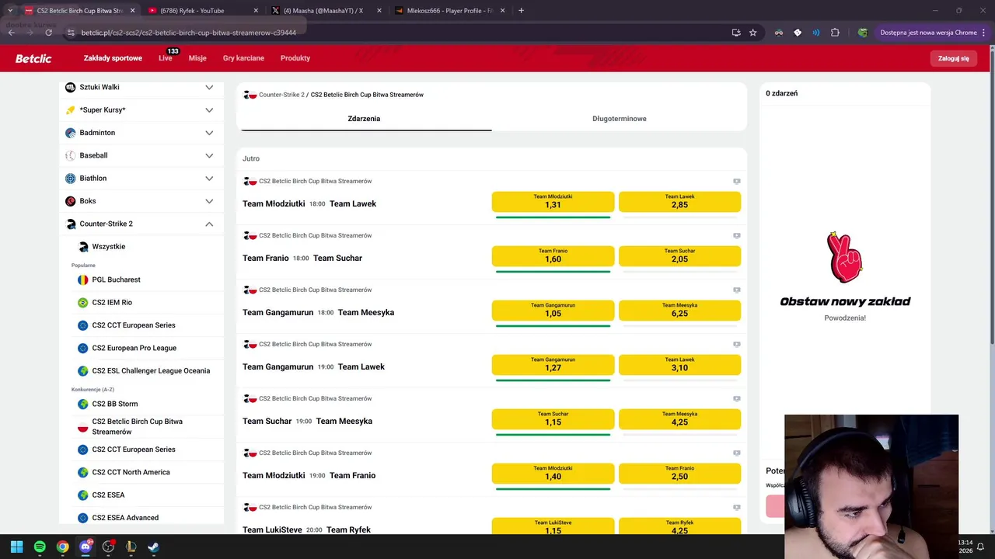Click Chrome update available notice
Viewport: 995px width, 559px height.
(x=928, y=33)
